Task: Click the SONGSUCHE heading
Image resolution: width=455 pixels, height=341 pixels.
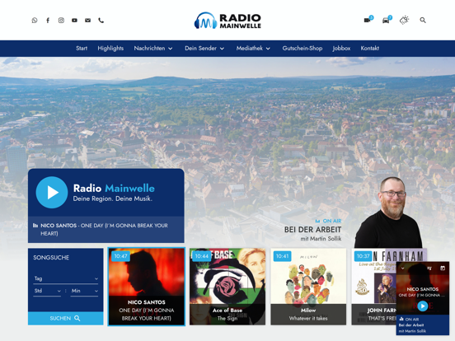Action: point(51,258)
